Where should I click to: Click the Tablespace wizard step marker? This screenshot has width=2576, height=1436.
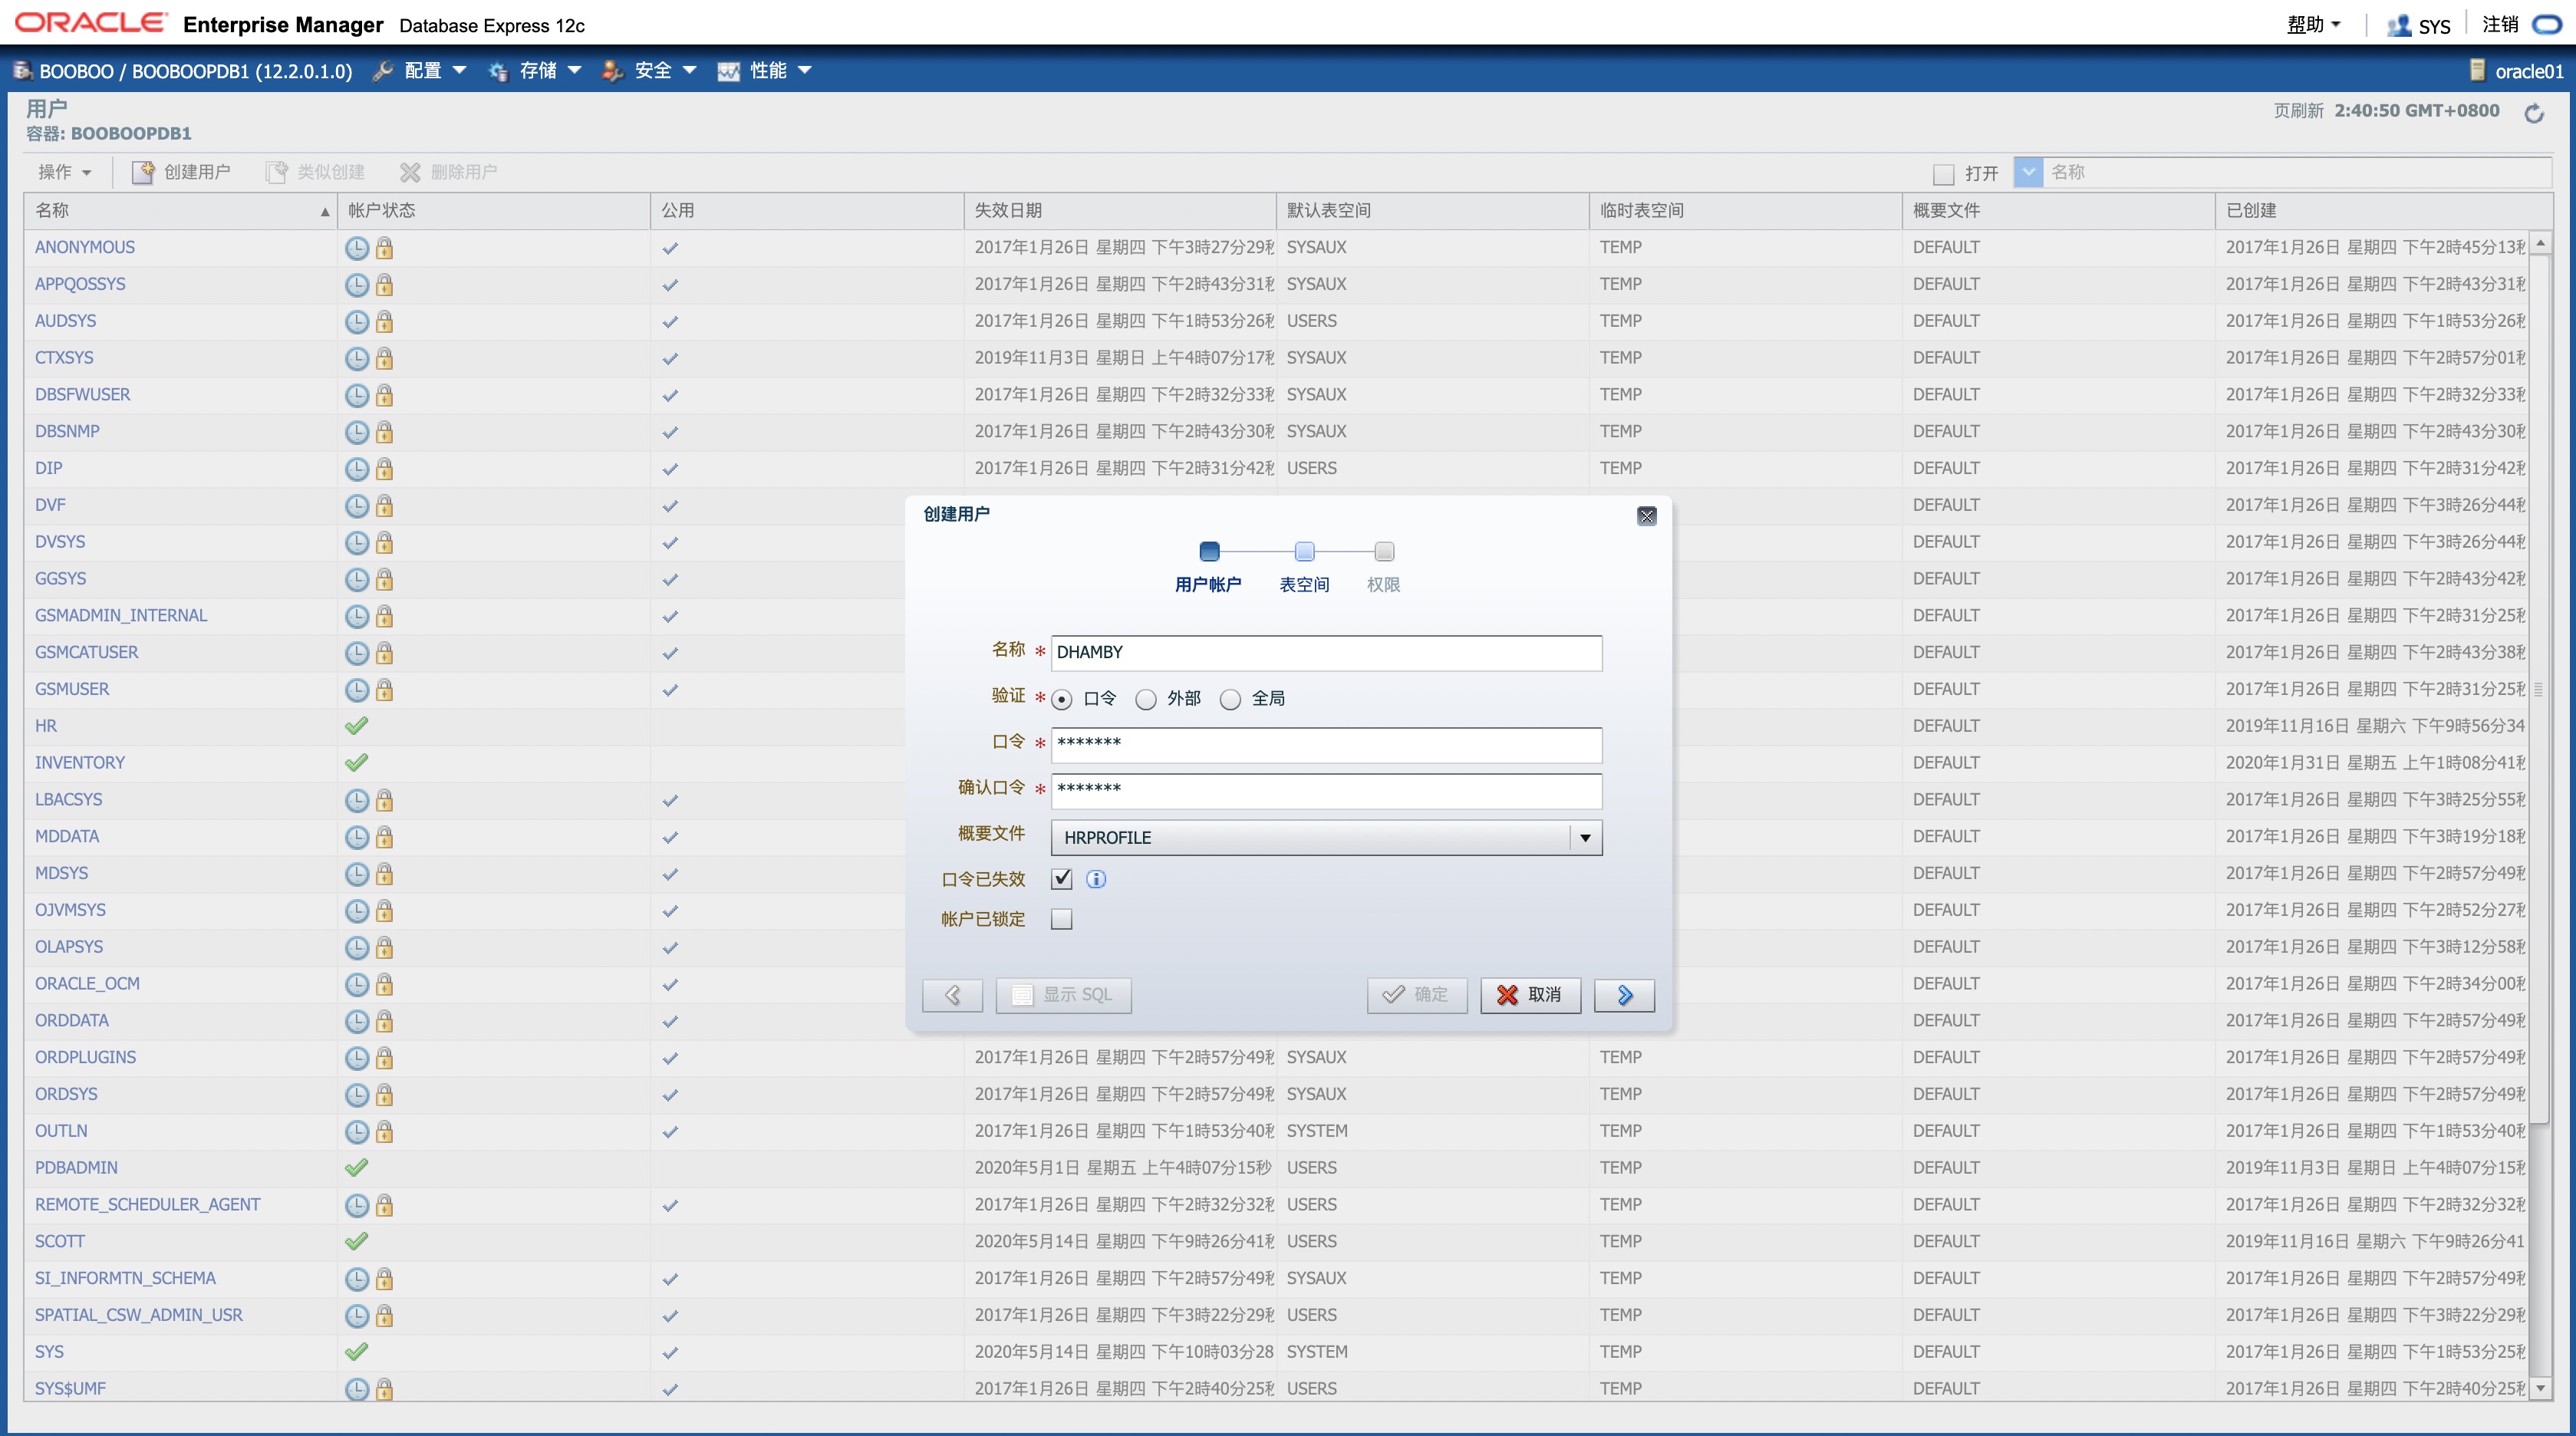click(x=1304, y=552)
